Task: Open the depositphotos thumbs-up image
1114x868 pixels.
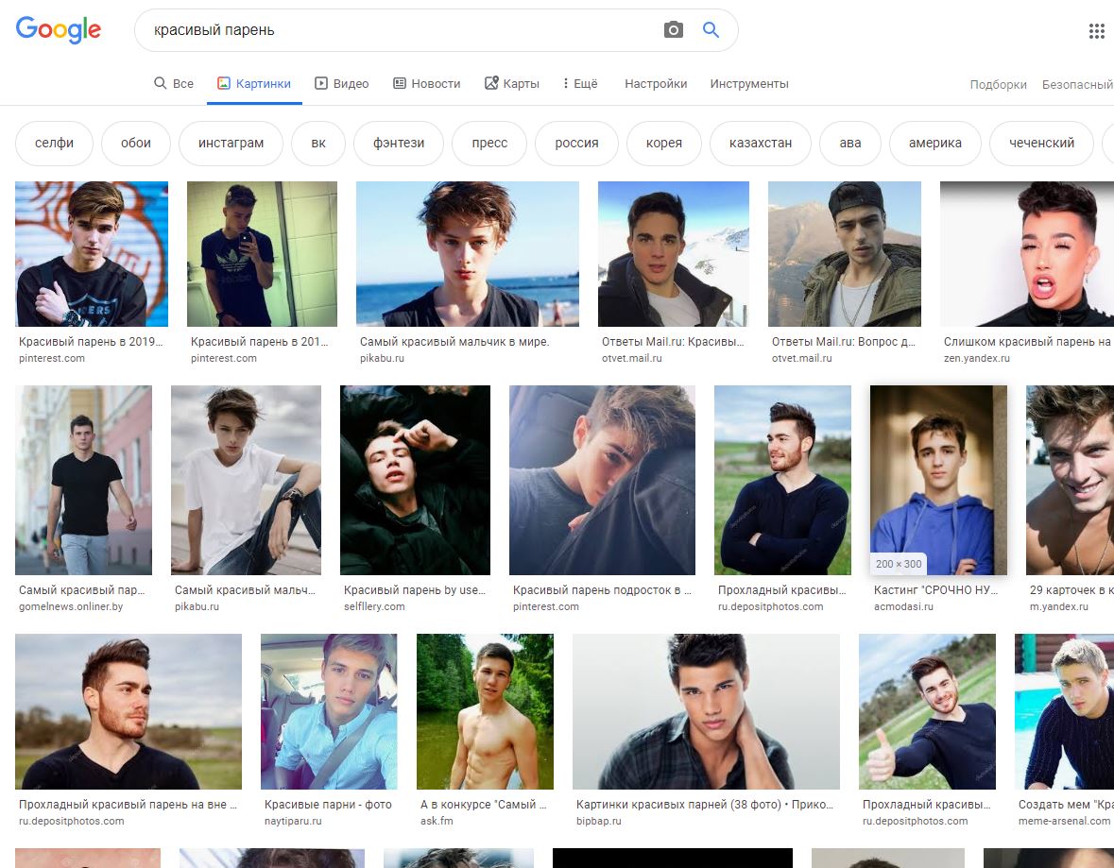Action: coord(927,711)
